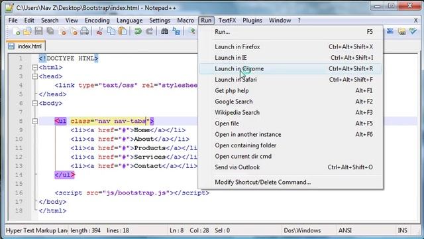Open the Edit menu
Image resolution: width=424 pixels, height=239 pixels.
pos(29,21)
